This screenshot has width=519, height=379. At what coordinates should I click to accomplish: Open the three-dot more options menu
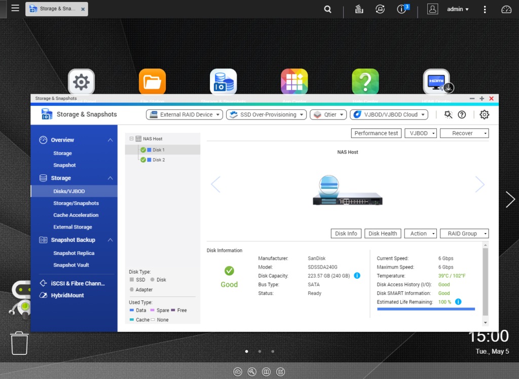point(485,9)
